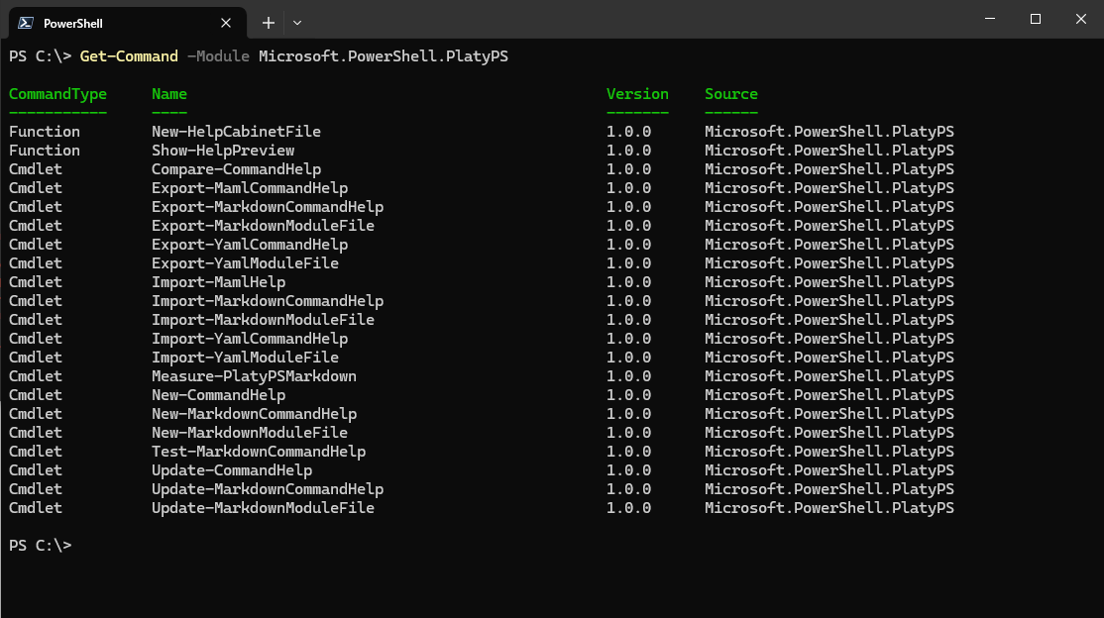Open tab context options on PowerShell tab
Screen dimensions: 1104x618
pyautogui.click(x=119, y=22)
